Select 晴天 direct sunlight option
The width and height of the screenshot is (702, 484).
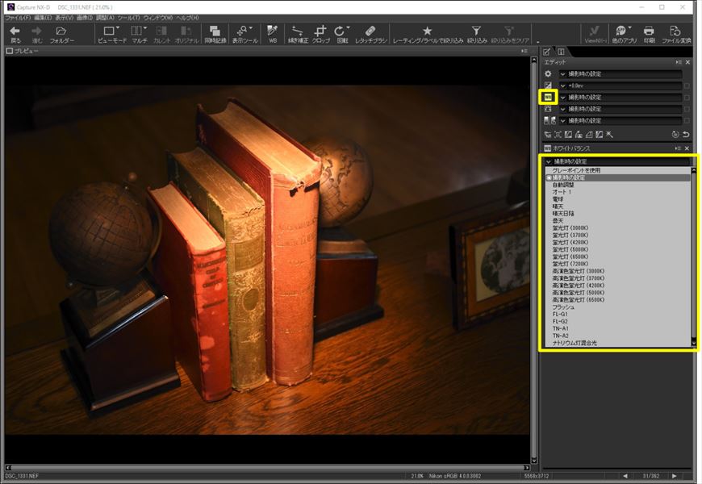[618, 207]
